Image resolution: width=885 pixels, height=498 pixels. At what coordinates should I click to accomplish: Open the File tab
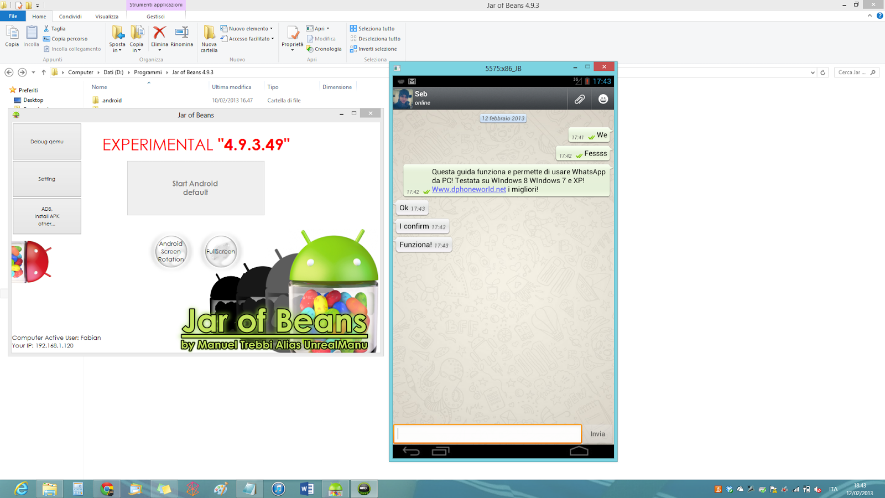[13, 17]
